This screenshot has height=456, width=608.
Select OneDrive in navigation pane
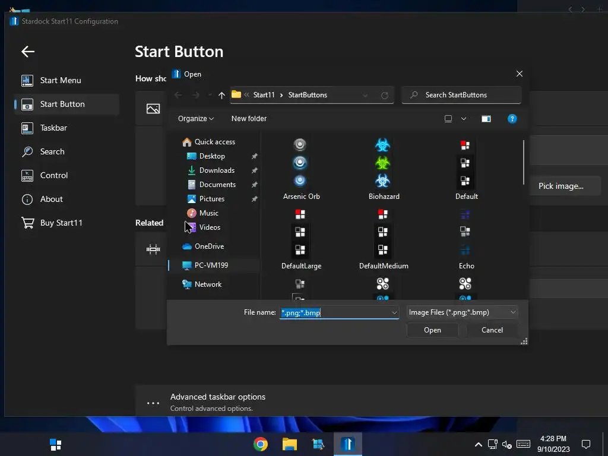click(209, 246)
